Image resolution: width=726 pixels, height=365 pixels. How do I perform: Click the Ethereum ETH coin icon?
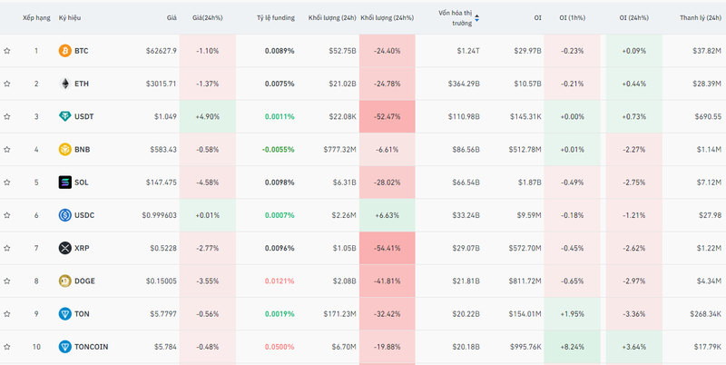[x=65, y=84]
